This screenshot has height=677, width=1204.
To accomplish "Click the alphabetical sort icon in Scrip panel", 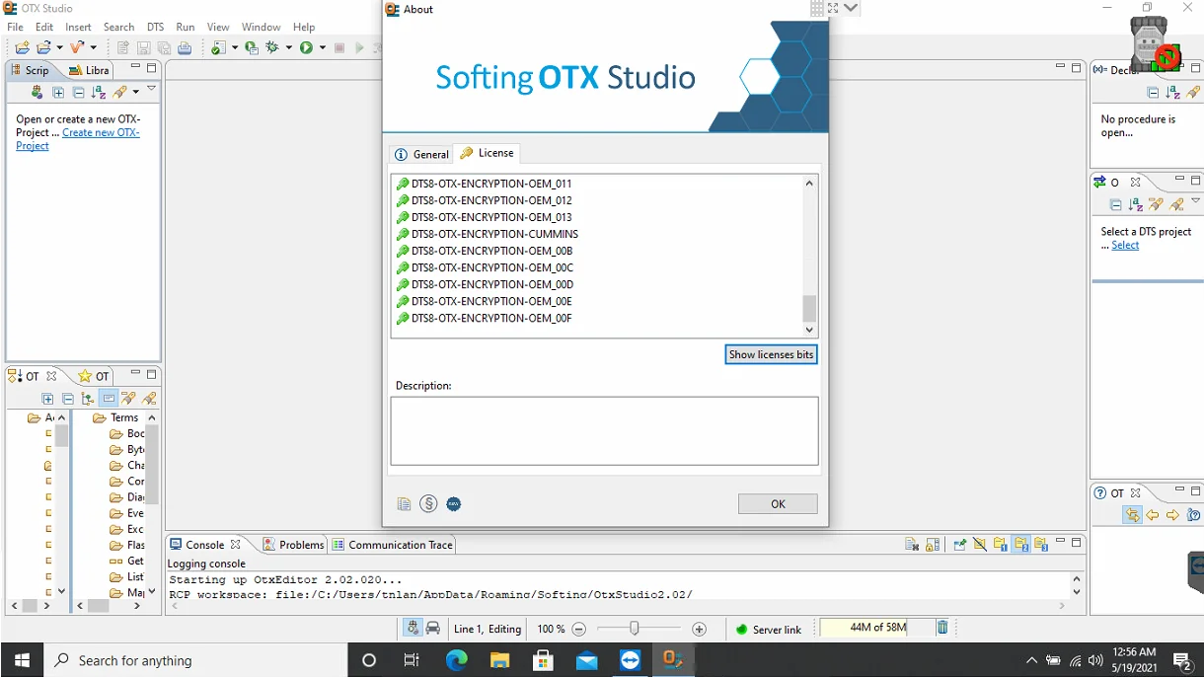I will pos(99,92).
